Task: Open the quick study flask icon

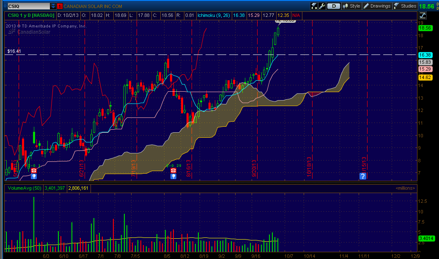Action: (314, 6)
